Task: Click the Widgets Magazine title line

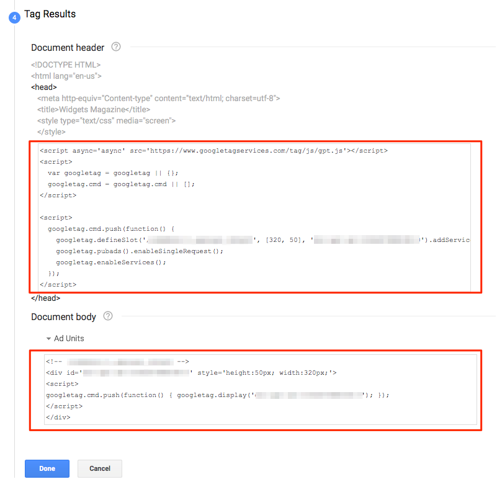Action: [94, 110]
